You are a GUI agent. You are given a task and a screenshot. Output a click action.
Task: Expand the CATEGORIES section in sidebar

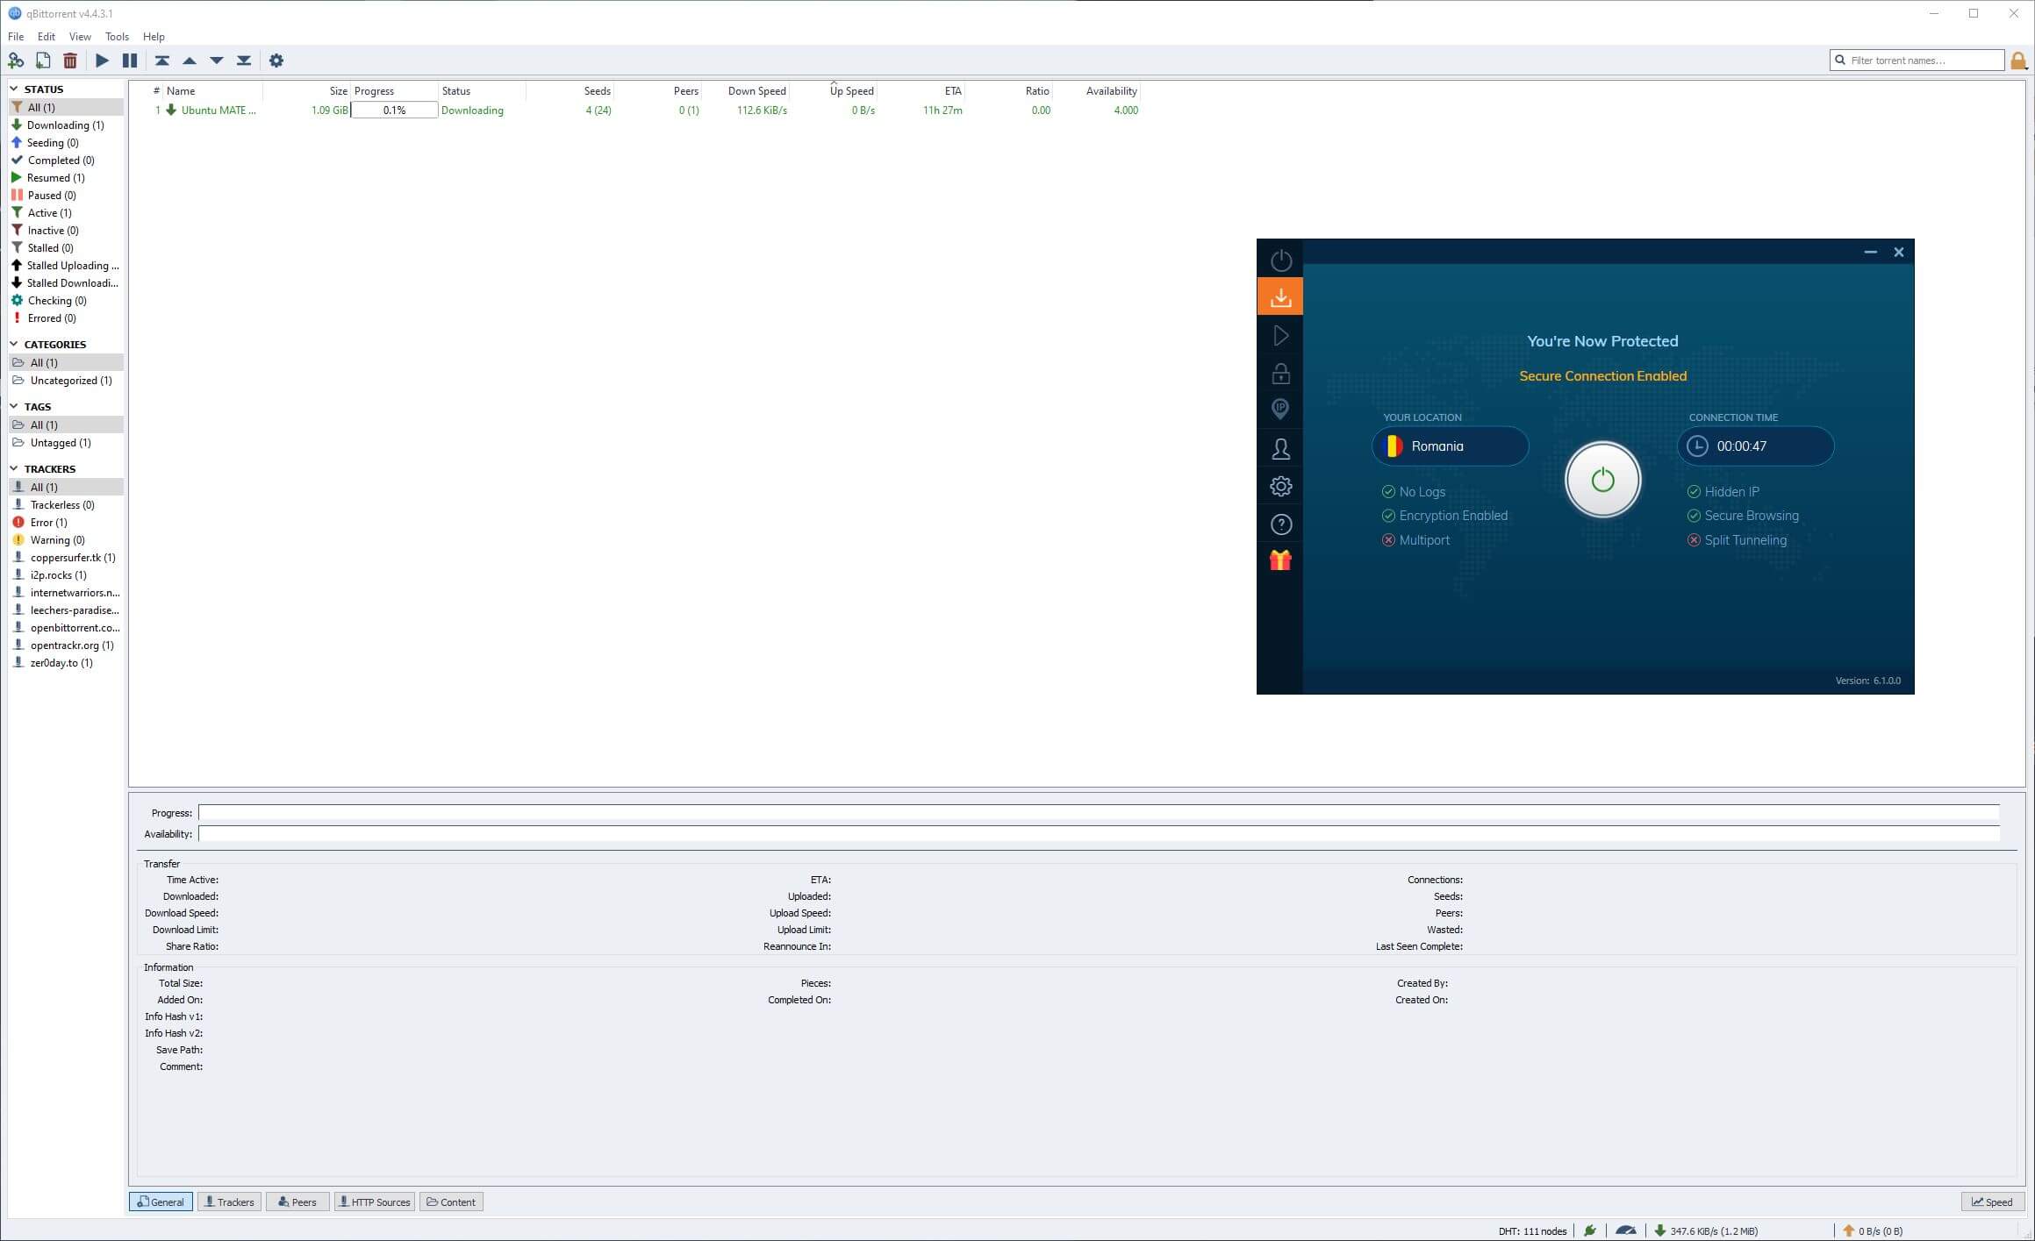[x=16, y=345]
